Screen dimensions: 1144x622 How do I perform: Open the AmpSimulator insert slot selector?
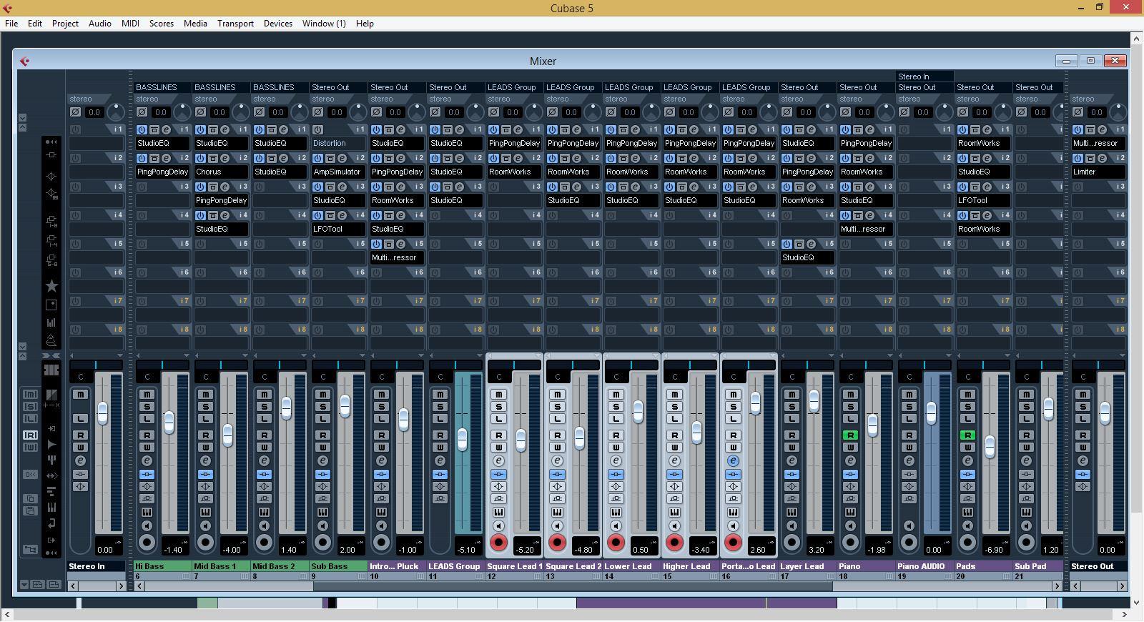tap(337, 172)
